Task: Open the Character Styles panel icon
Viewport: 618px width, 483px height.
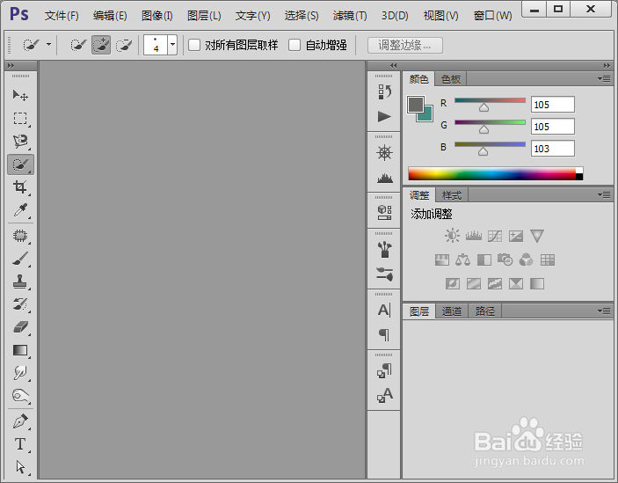Action: 384,395
